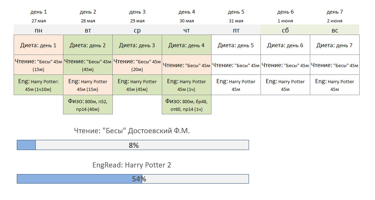Click the пн weekday header
The width and height of the screenshot is (375, 200).
point(39,30)
